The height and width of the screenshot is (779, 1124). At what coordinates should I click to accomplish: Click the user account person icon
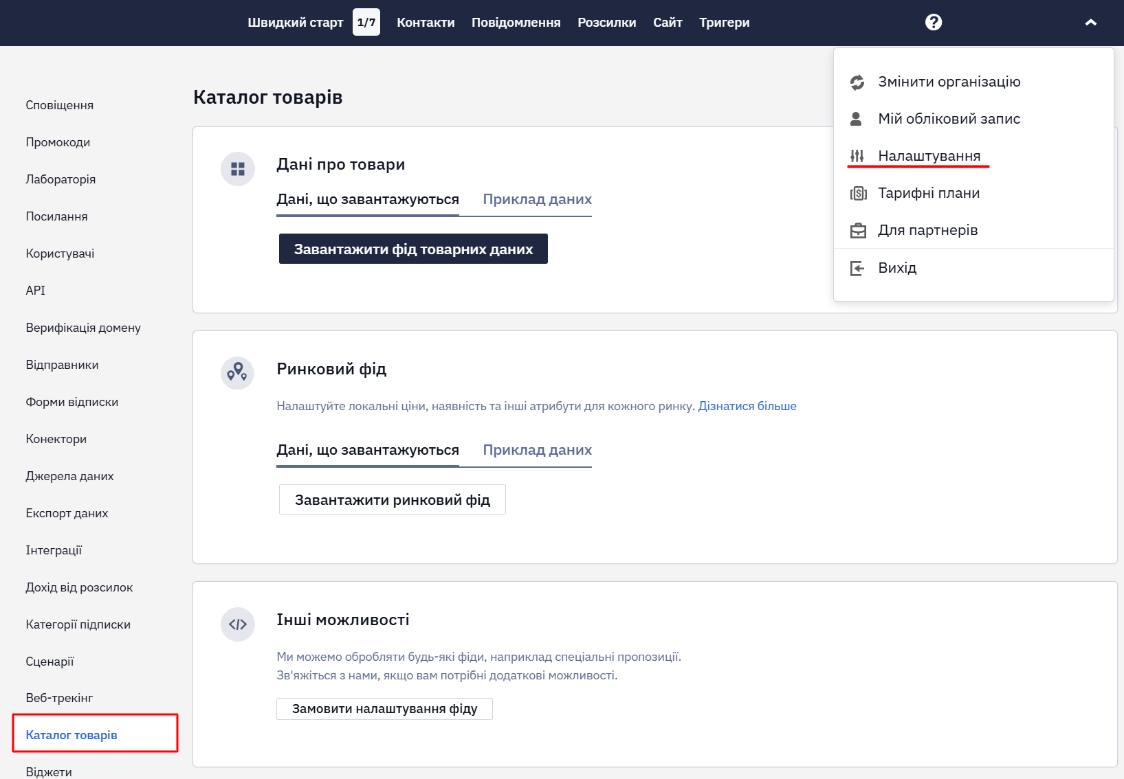point(856,119)
